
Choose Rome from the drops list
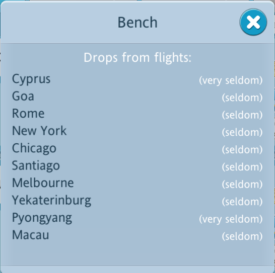28,114
